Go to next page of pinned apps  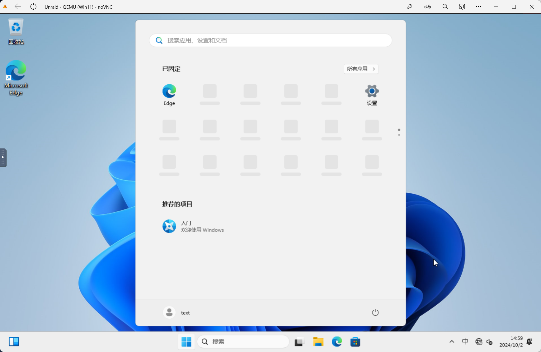(x=399, y=135)
